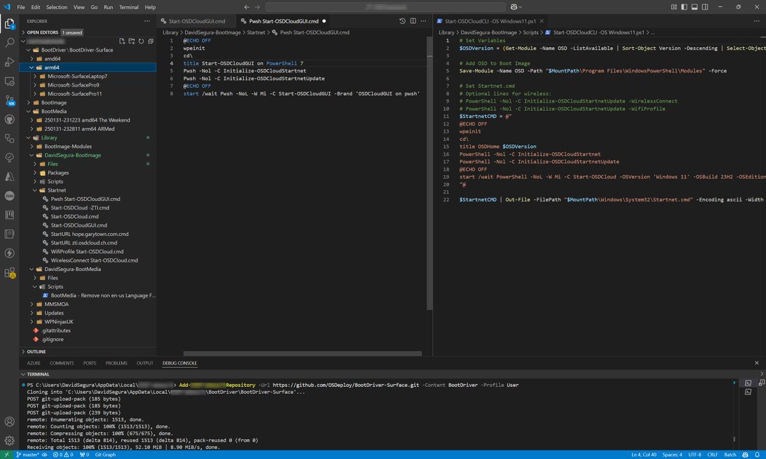This screenshot has width=766, height=459.
Task: Open more actions in right editor group
Action: (758, 21)
